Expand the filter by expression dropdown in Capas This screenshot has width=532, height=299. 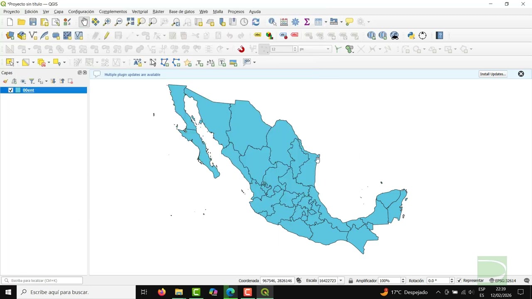(x=46, y=81)
